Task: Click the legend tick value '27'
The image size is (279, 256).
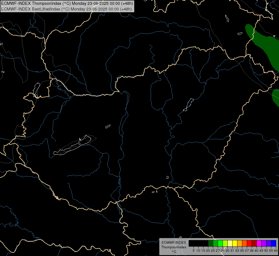Action: [x=218, y=251]
